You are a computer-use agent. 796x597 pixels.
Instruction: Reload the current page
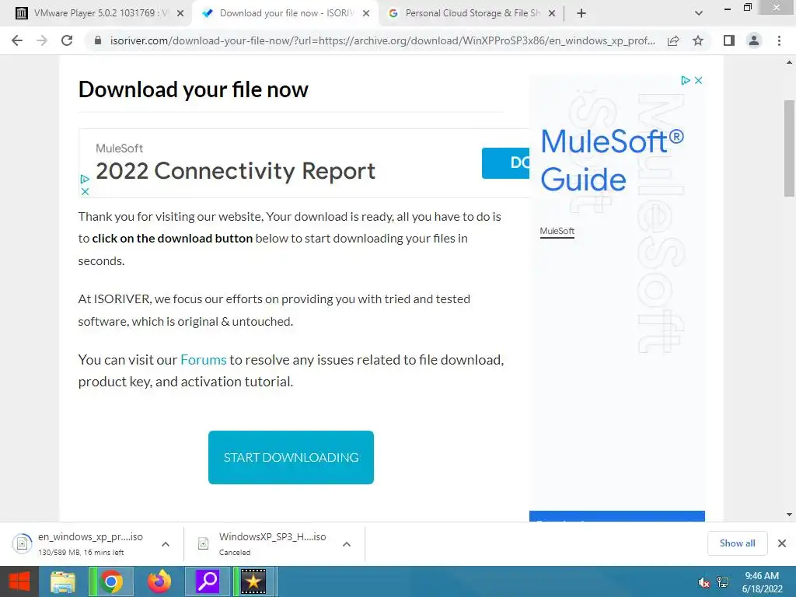point(67,40)
